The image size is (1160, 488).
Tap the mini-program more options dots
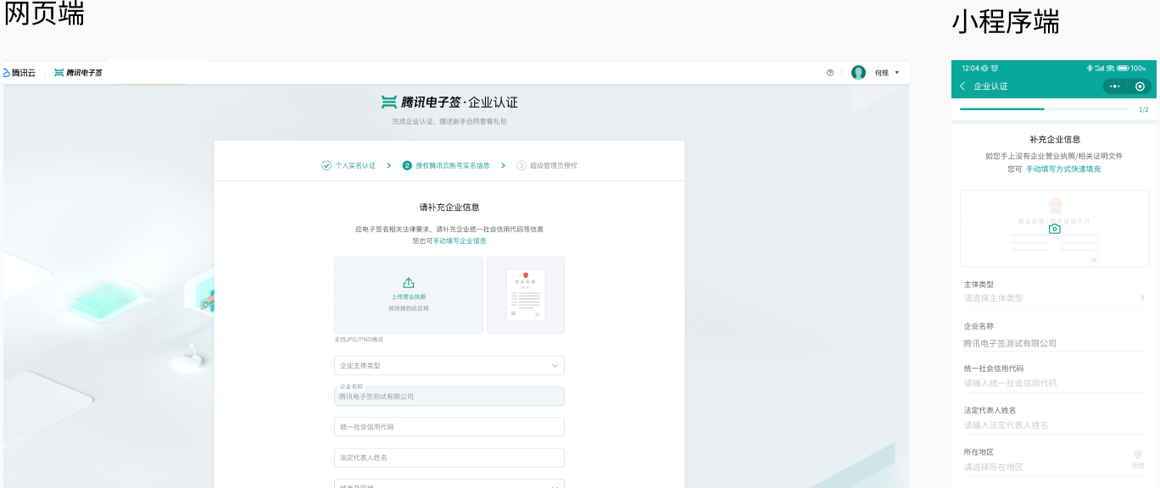click(1115, 86)
